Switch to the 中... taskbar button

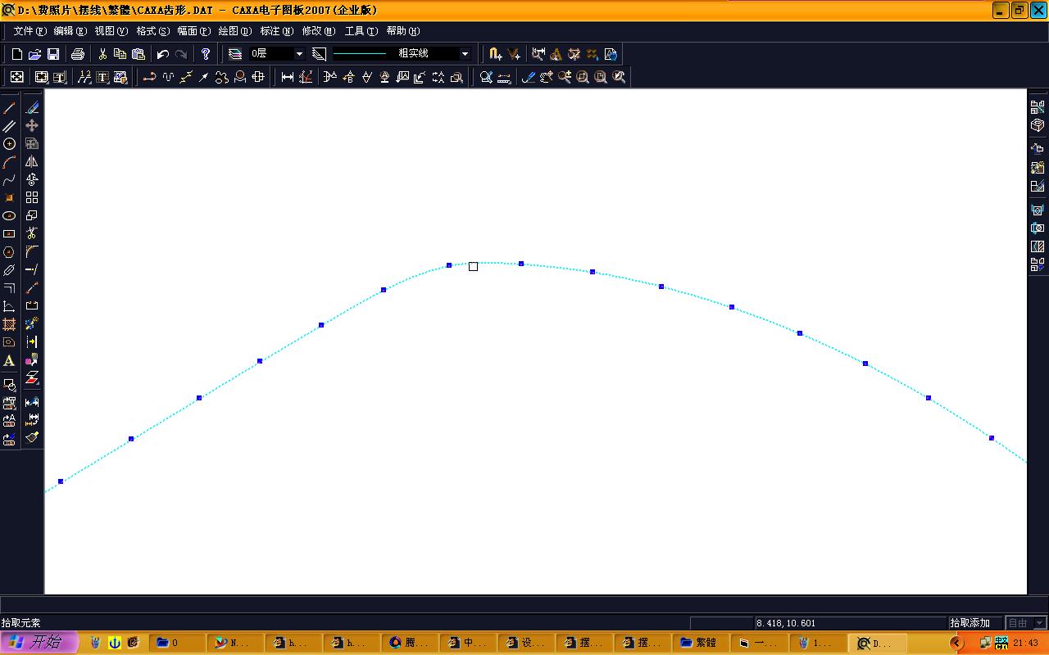(468, 643)
